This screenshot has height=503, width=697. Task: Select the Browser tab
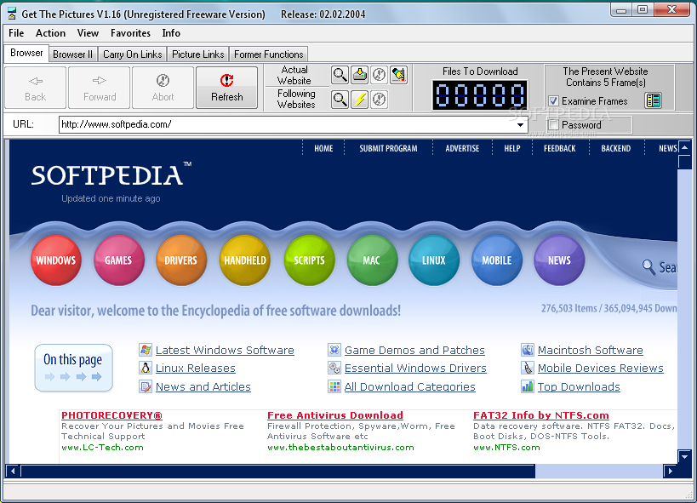point(26,53)
